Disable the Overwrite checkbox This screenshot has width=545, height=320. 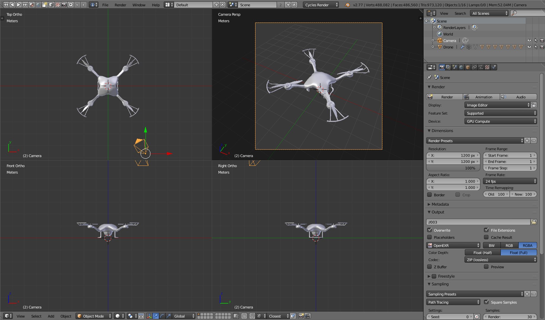pos(429,230)
